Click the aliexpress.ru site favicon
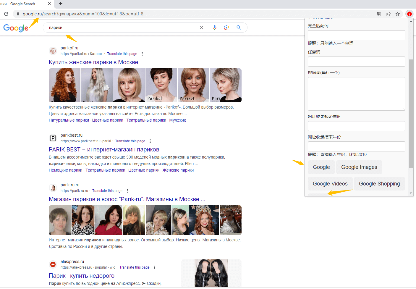416x289 pixels. click(x=53, y=264)
